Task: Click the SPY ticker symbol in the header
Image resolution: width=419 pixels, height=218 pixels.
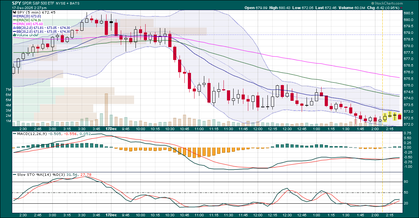Action: pyautogui.click(x=17, y=3)
